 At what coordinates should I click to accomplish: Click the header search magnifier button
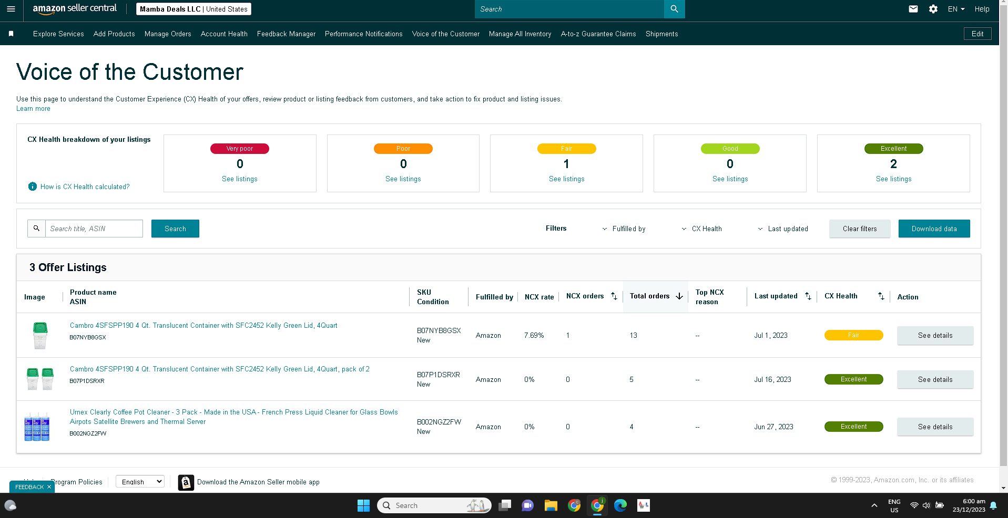click(674, 9)
